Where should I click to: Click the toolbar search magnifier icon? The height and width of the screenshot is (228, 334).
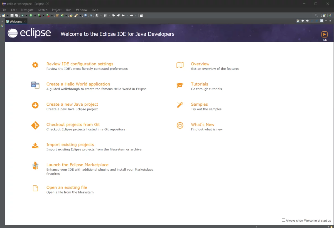[316, 16]
